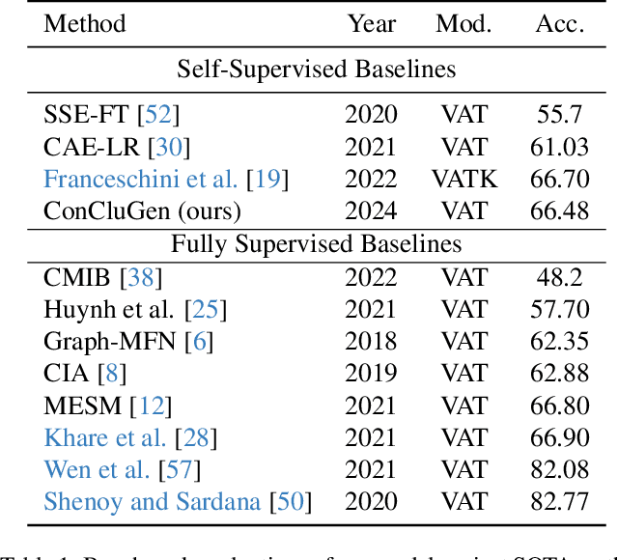Open citation 50 in the last row

291,502
